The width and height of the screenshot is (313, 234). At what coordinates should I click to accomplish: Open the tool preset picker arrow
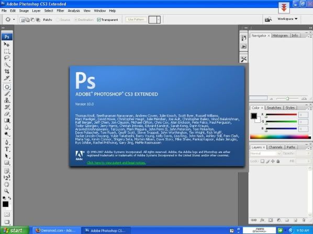pos(14,19)
